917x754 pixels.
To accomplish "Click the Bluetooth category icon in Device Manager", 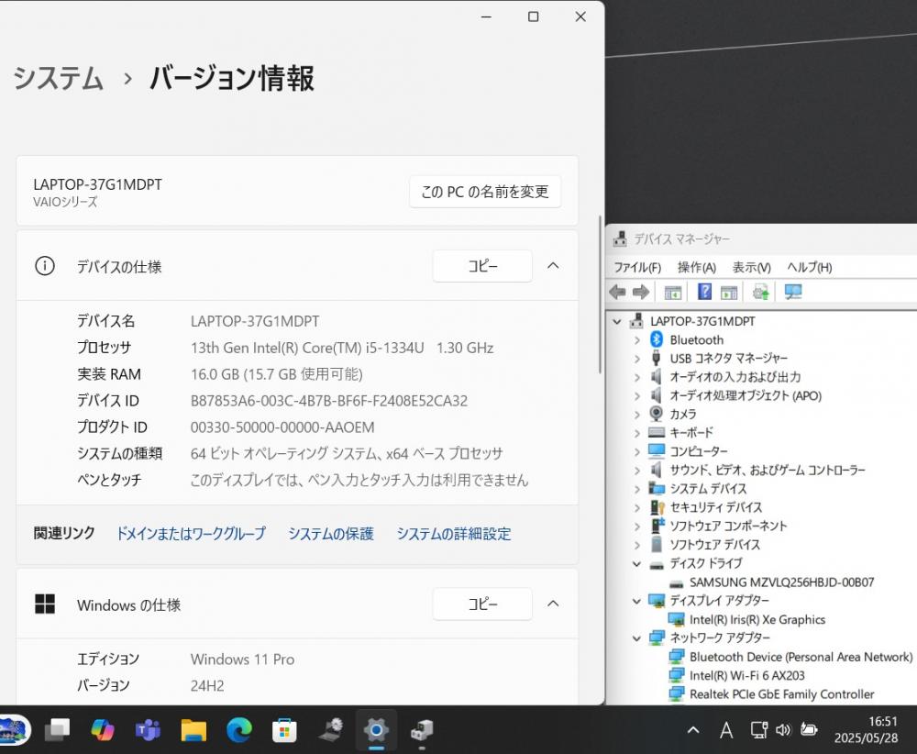I will click(x=657, y=339).
